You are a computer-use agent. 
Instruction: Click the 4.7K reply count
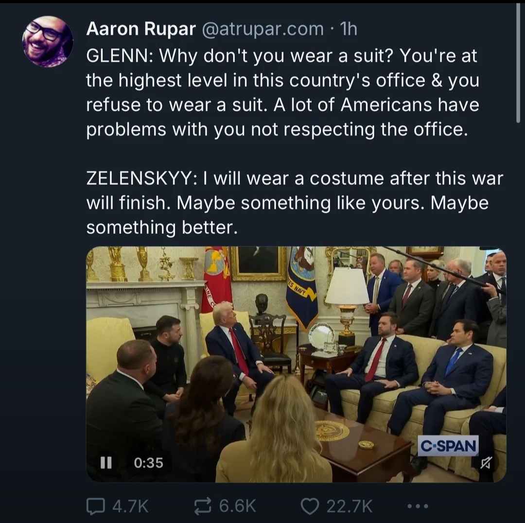point(130,506)
